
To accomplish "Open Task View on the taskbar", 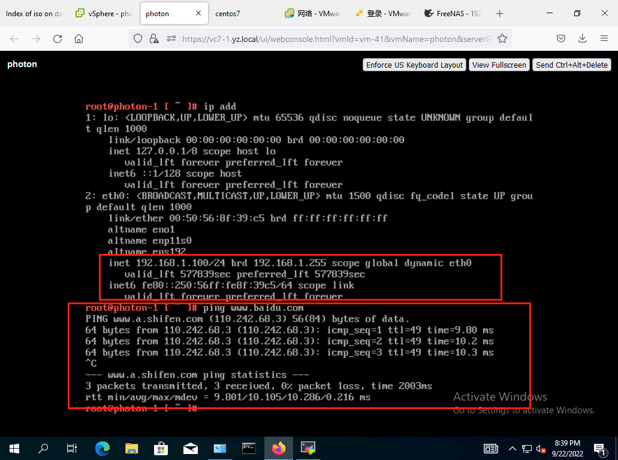I will [x=72, y=448].
